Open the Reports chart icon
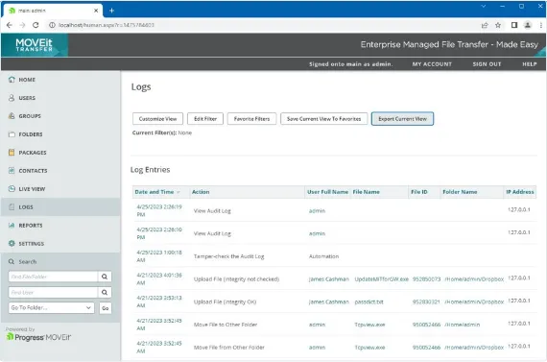 12,225
